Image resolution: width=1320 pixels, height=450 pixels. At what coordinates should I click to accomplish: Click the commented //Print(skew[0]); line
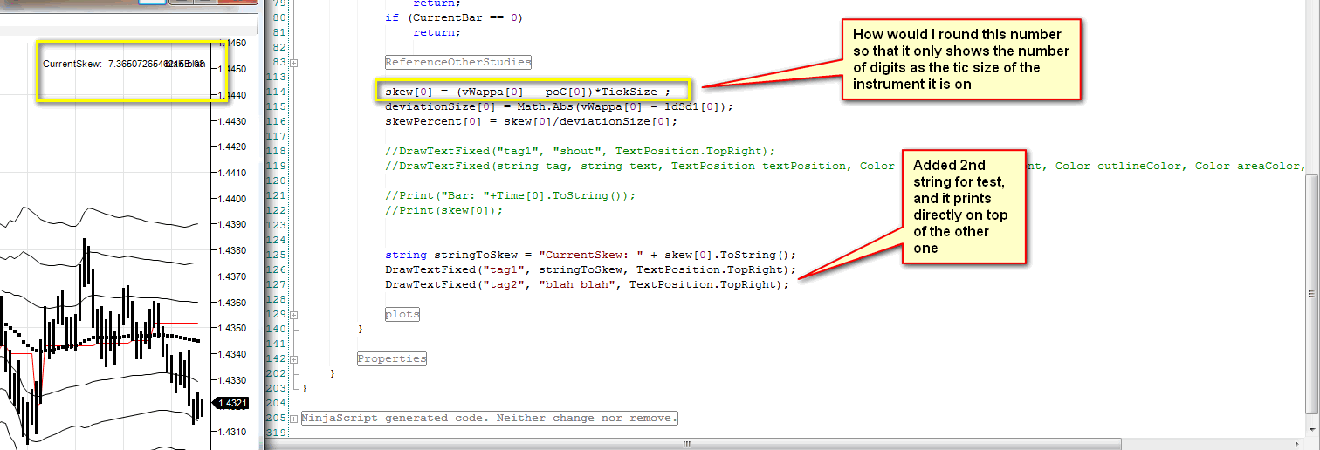pos(444,210)
